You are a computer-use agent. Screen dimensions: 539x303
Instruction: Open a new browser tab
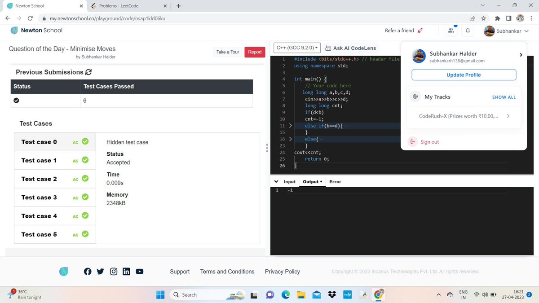(x=179, y=6)
